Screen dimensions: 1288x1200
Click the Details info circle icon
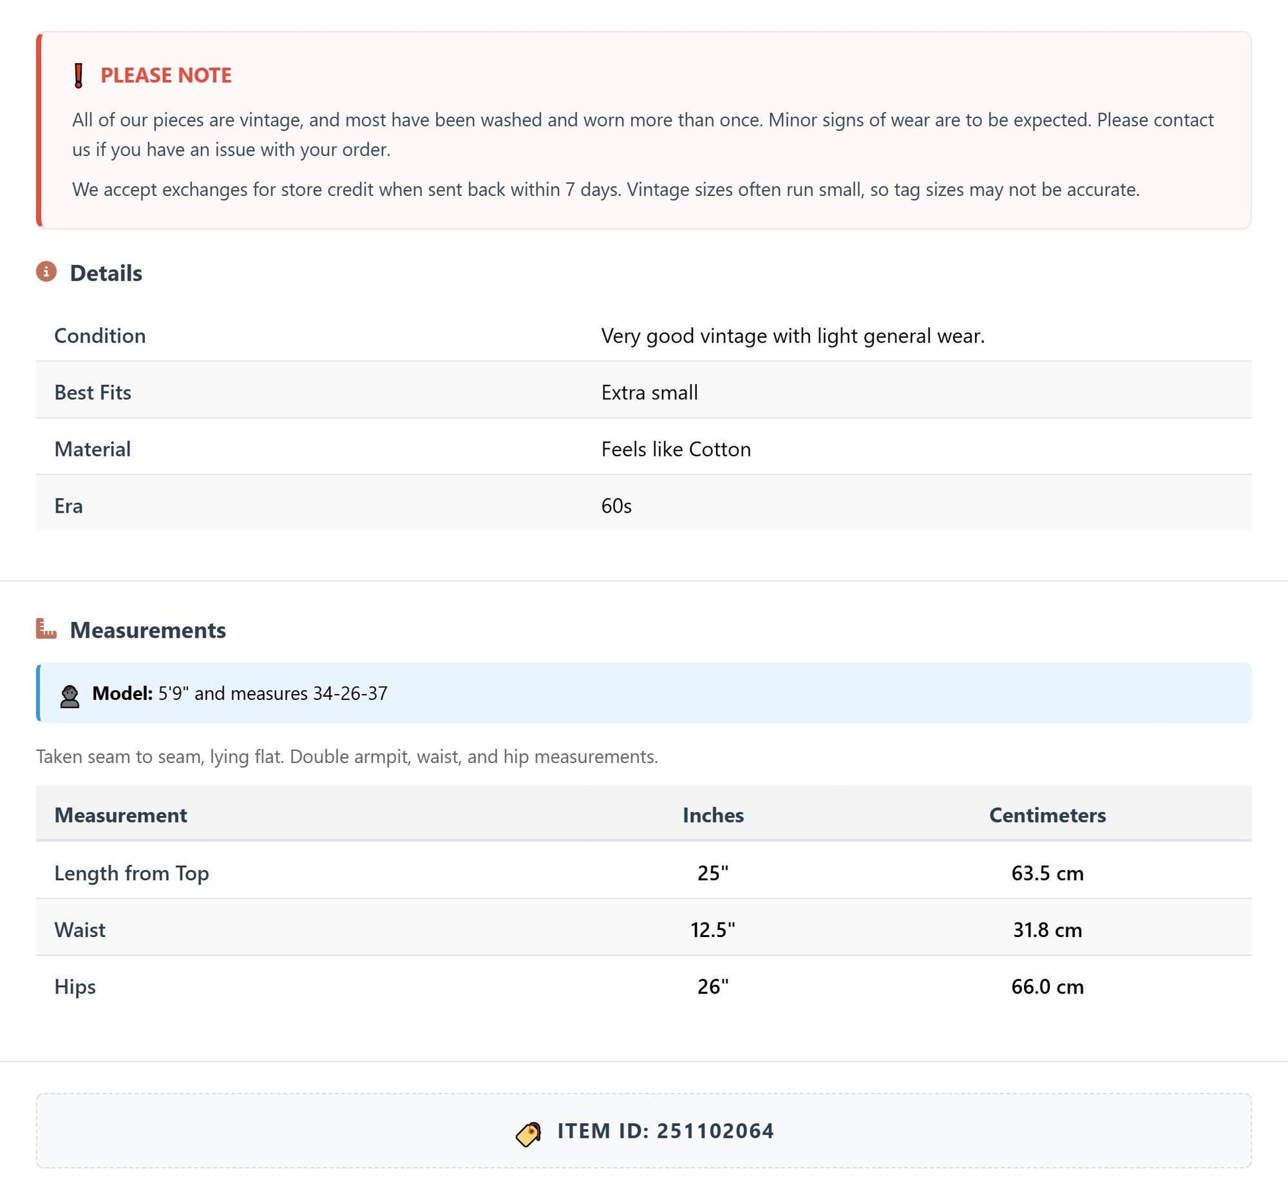[x=46, y=272]
